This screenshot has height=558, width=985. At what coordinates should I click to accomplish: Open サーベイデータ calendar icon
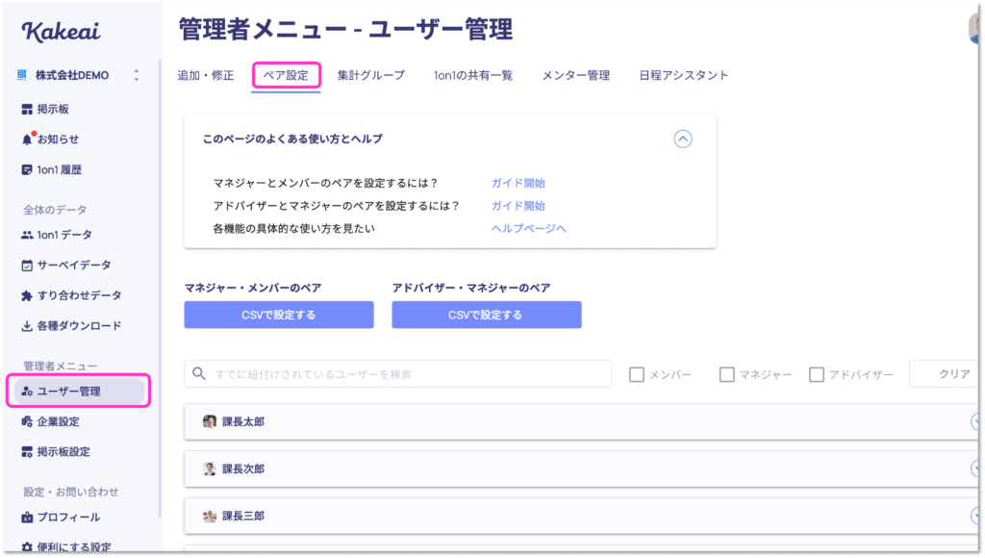[x=27, y=266]
